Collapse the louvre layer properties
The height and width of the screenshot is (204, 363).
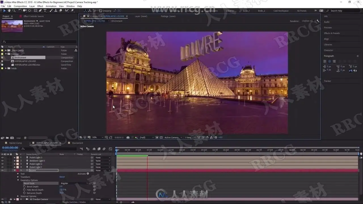coord(15,170)
